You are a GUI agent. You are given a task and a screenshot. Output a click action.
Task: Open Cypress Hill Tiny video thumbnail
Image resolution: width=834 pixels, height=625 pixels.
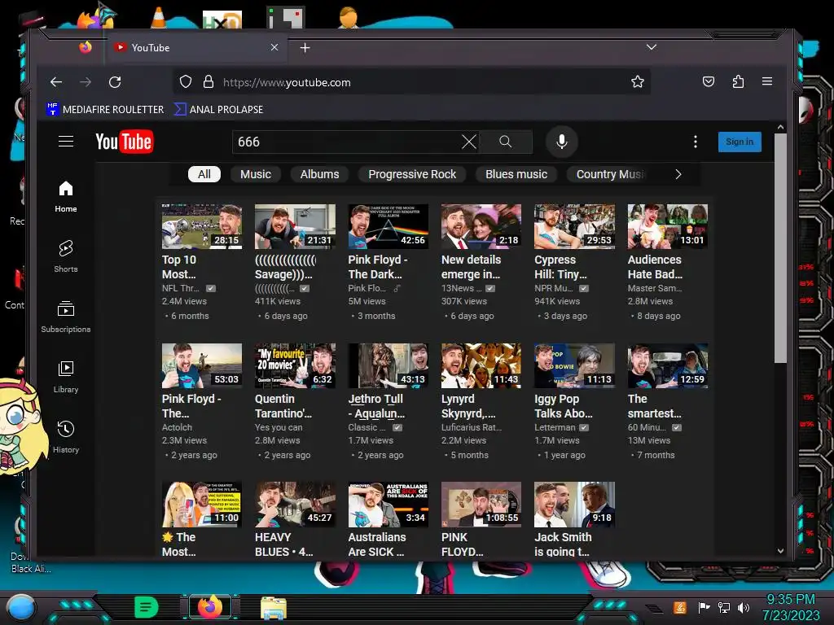[x=574, y=226]
